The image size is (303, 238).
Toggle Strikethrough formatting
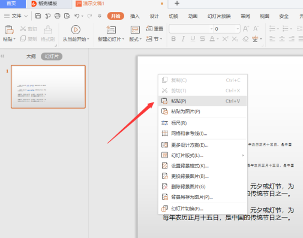pos(202,39)
